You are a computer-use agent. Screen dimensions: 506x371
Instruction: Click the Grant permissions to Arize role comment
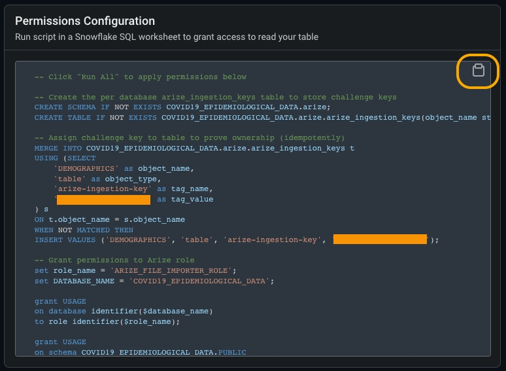coord(114,260)
